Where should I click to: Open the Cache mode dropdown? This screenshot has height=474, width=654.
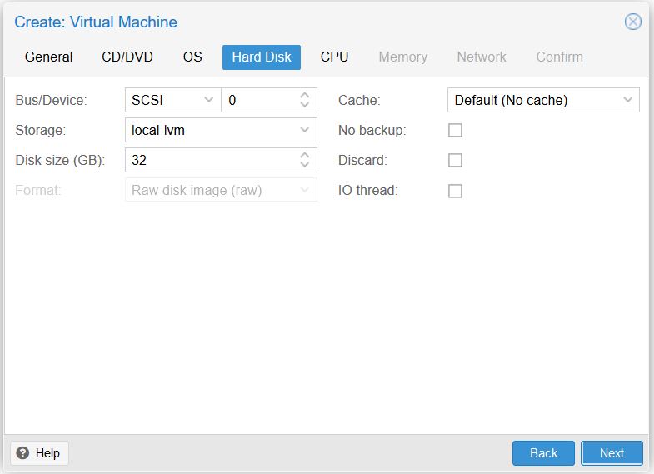pos(543,100)
